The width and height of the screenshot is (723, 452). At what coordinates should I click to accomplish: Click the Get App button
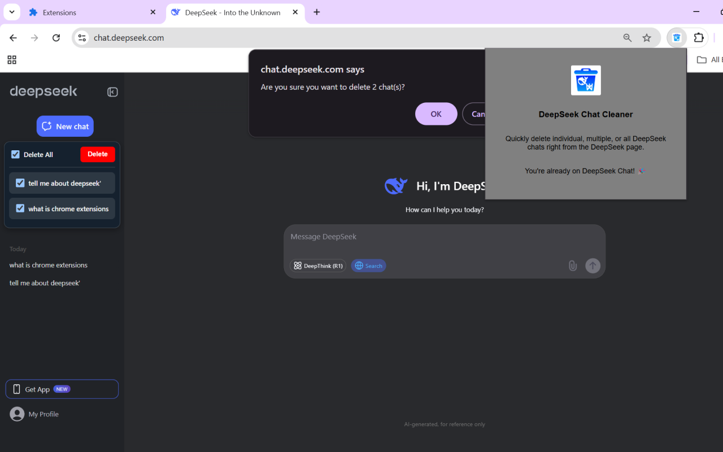coord(62,389)
